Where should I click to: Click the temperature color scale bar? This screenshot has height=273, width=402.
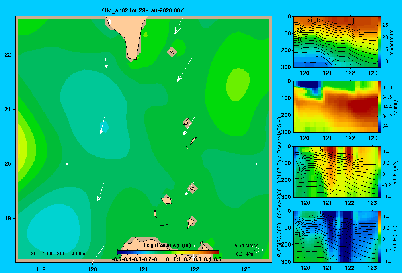(379, 42)
